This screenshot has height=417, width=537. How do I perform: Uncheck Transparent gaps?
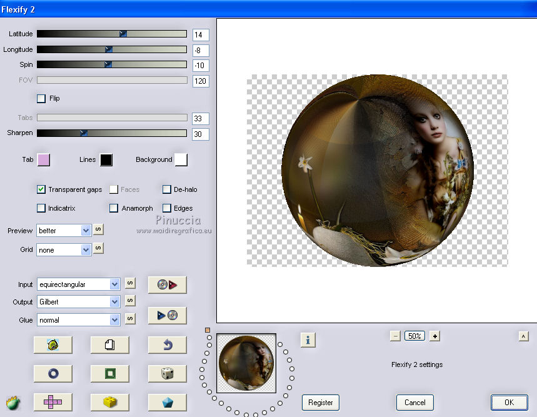[x=41, y=189]
